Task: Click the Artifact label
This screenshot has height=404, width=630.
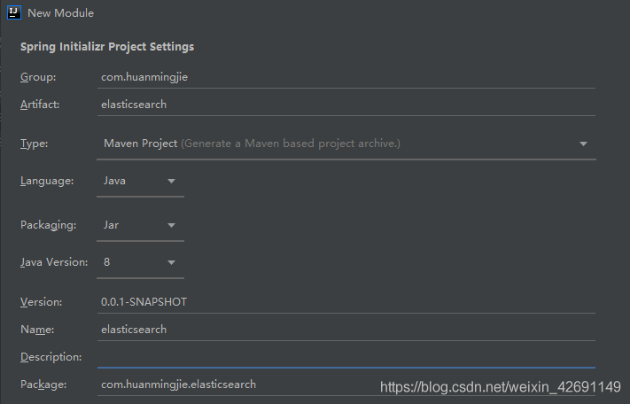Action: pos(40,104)
